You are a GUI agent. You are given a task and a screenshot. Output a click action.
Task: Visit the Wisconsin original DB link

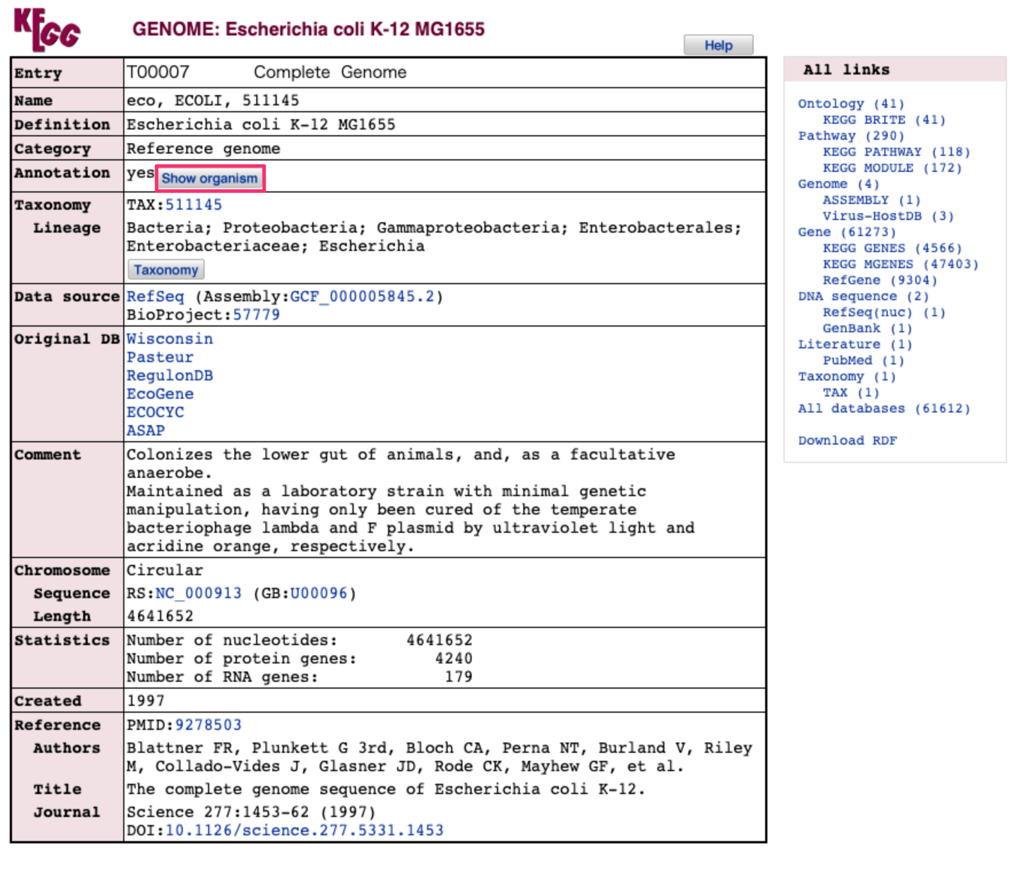coord(170,339)
